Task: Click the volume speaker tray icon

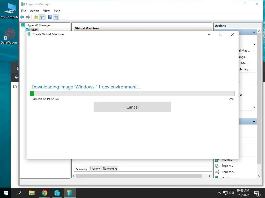Action: tap(231, 193)
